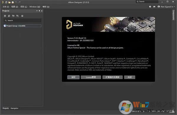Click the Open Project icon in title bar
The height and width of the screenshot is (115, 177).
tap(13, 2)
